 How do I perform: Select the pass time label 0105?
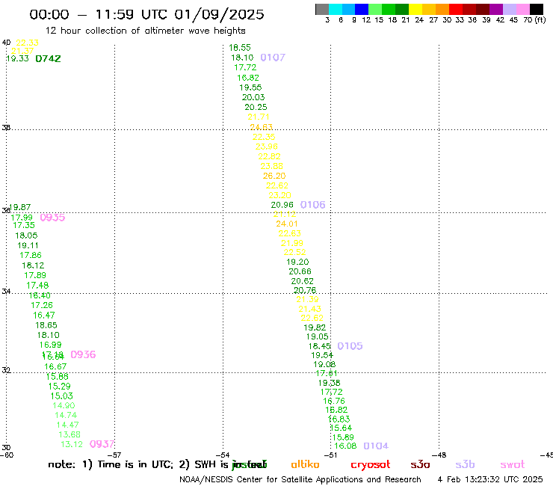[350, 346]
